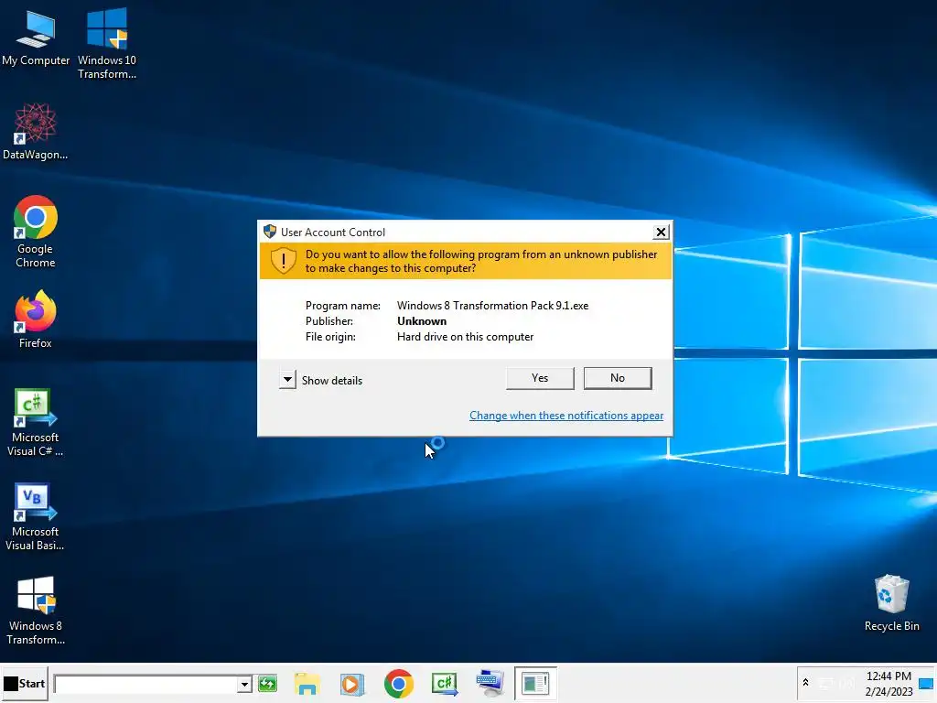Launch Google Chrome from the desktop
937x703 pixels.
[36, 232]
